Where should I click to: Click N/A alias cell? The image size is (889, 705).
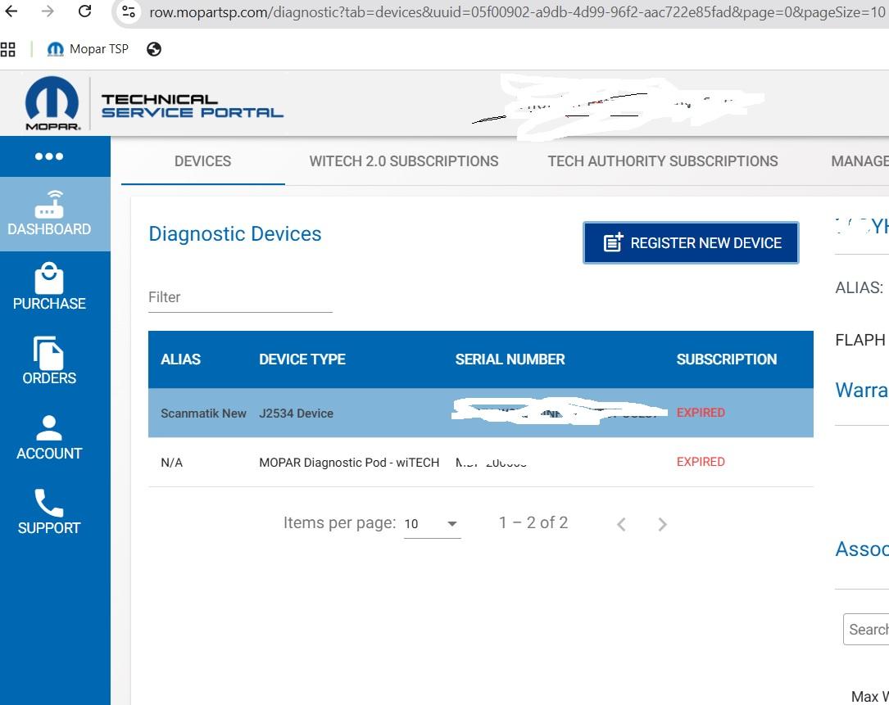pyautogui.click(x=171, y=463)
